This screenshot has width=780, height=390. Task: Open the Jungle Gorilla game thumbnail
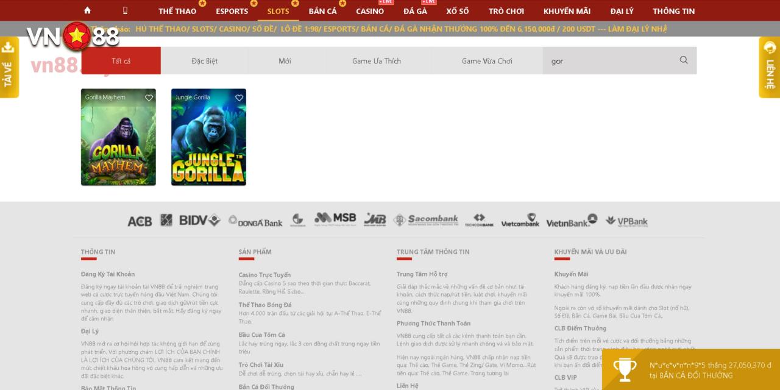click(x=208, y=137)
